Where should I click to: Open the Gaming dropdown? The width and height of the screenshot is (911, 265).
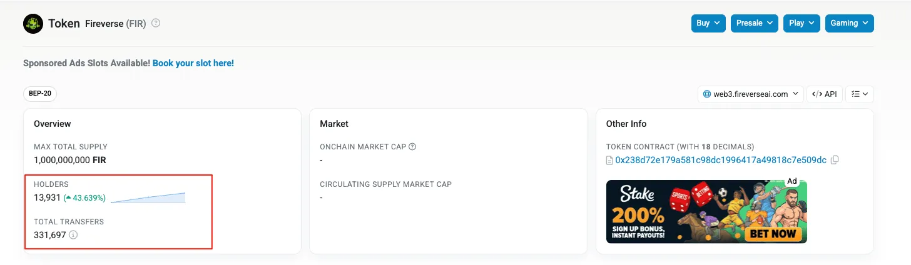[849, 23]
